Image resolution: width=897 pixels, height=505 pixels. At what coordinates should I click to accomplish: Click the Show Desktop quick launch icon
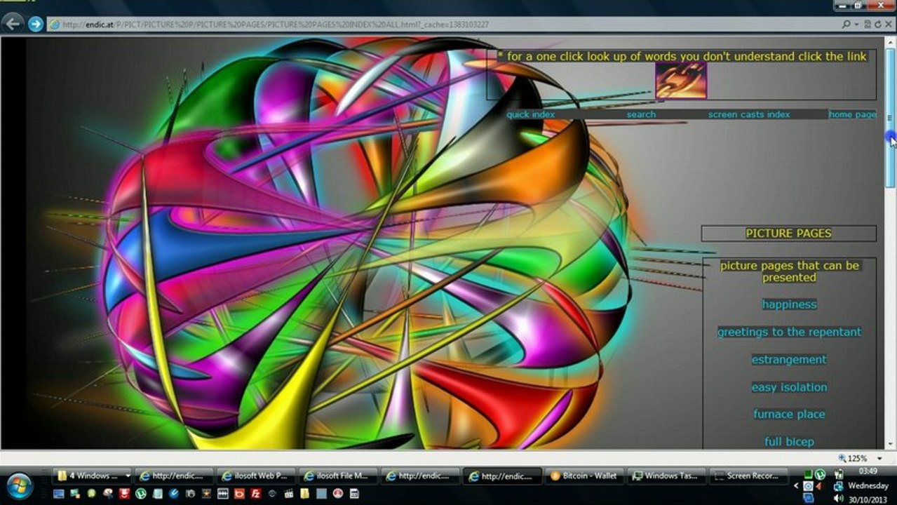pos(58,494)
